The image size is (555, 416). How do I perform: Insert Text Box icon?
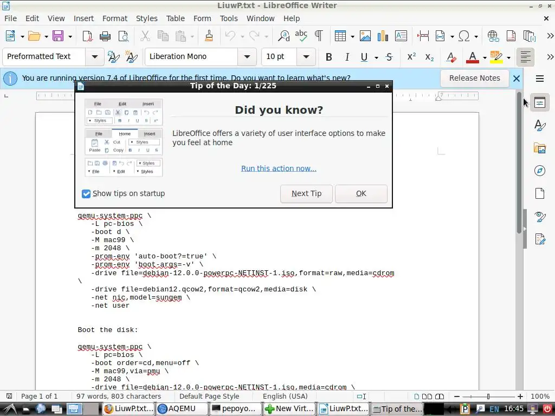click(401, 36)
